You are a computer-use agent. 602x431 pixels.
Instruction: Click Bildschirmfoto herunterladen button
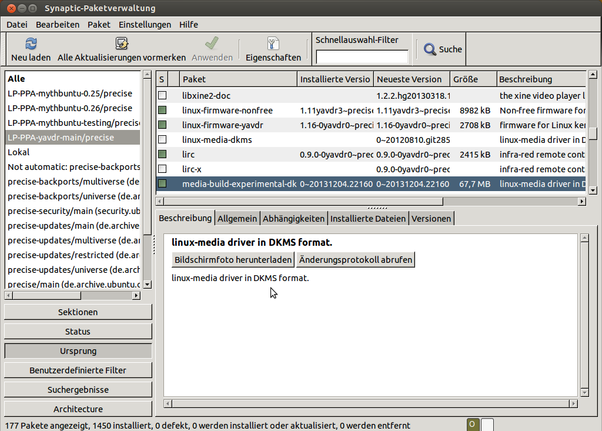click(233, 260)
